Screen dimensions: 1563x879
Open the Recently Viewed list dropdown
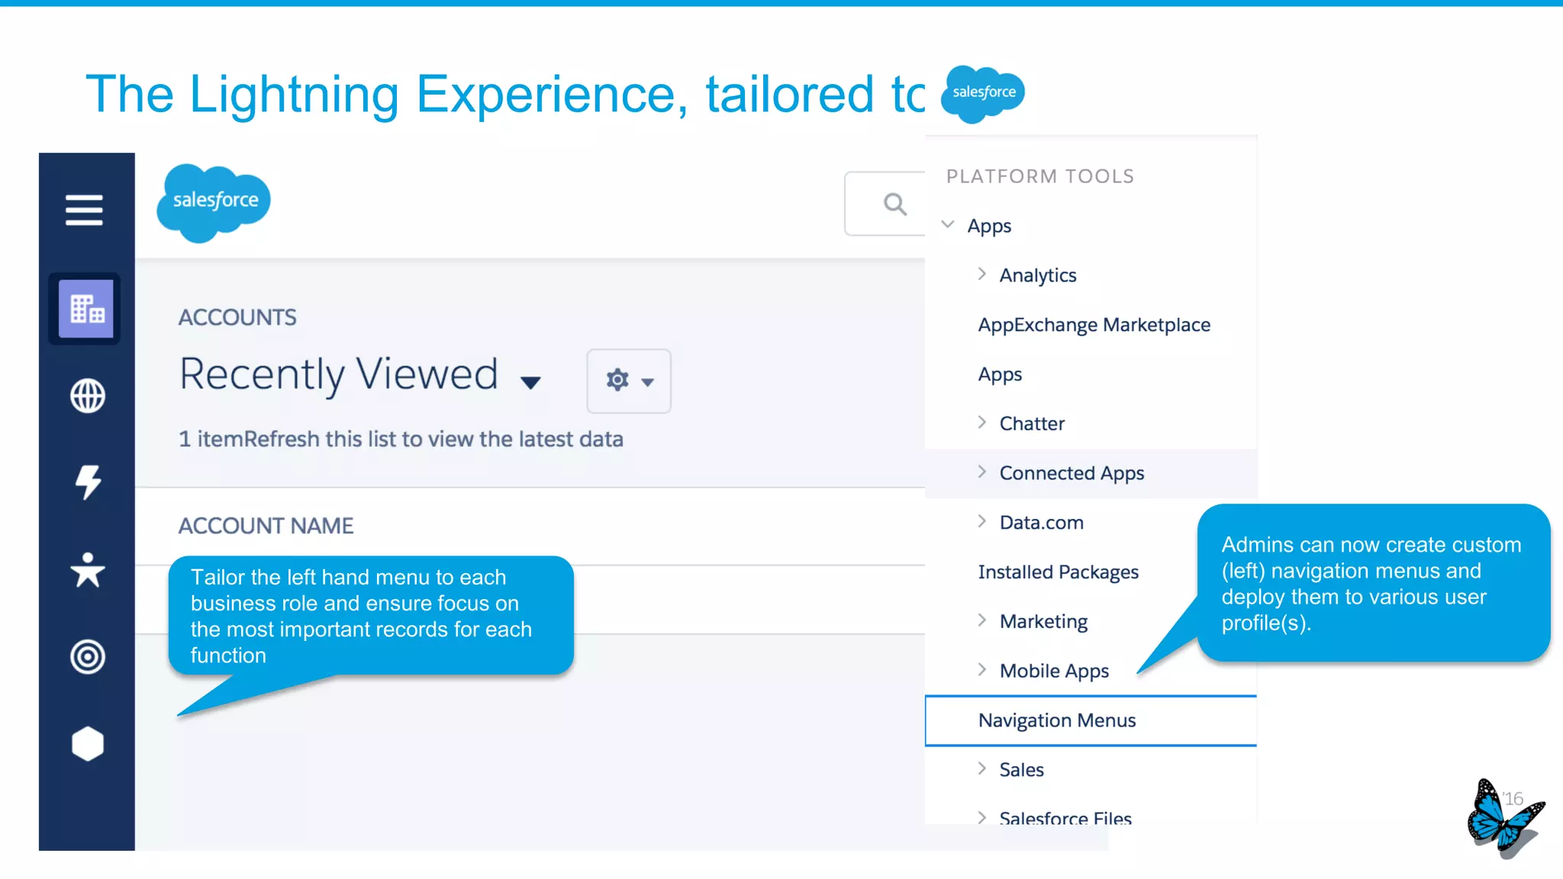(x=530, y=382)
